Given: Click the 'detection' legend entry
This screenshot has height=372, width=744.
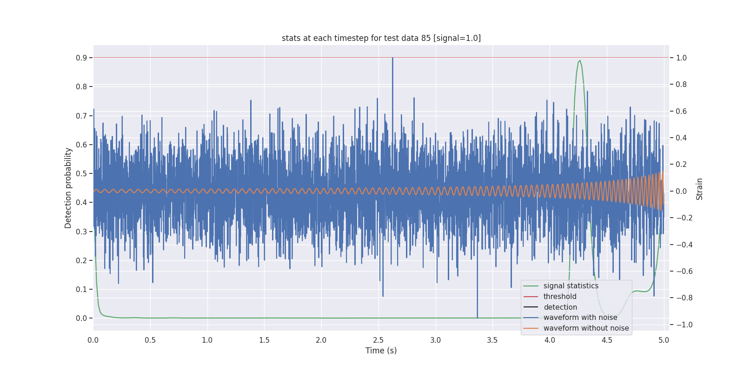Looking at the screenshot, I should (x=560, y=307).
